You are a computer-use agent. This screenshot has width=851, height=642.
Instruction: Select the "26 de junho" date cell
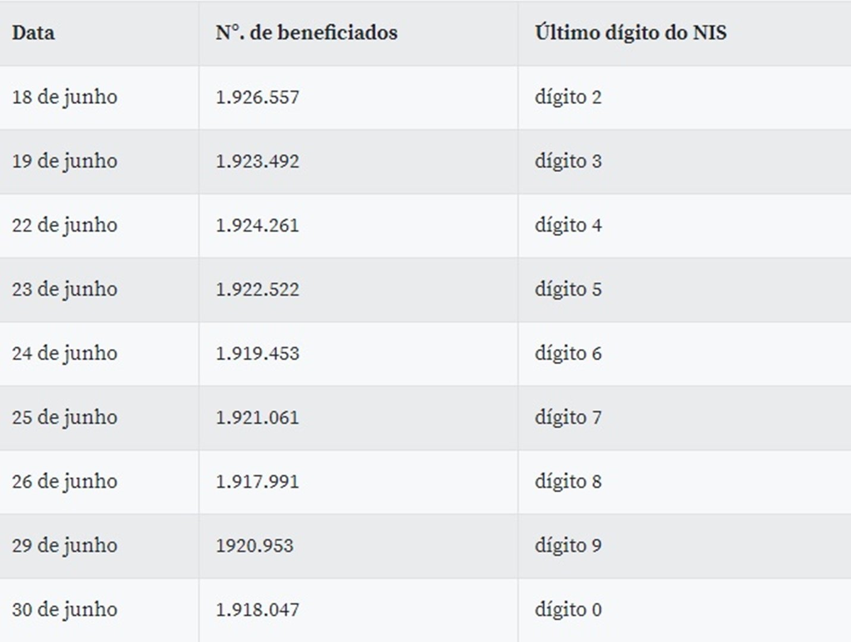pos(64,481)
